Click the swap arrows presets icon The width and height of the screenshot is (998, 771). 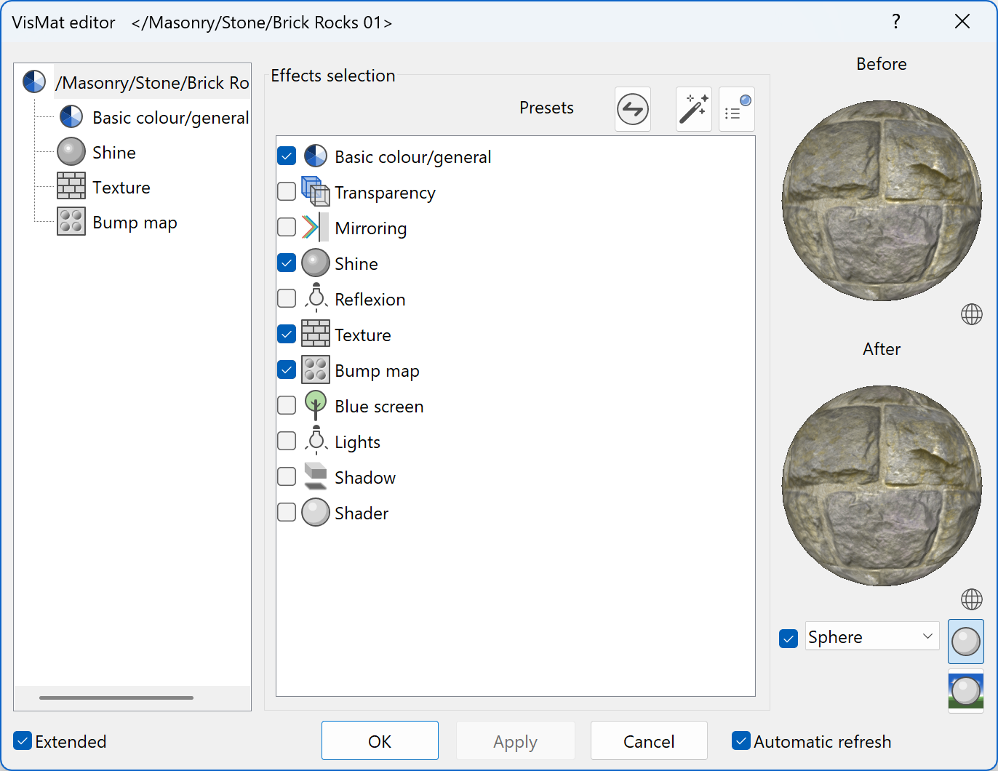(632, 108)
